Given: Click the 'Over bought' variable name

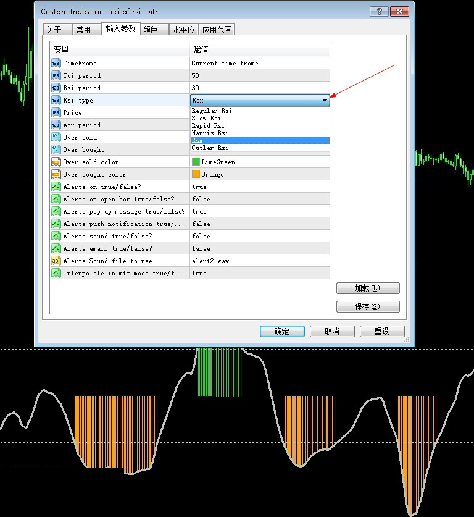Looking at the screenshot, I should [x=84, y=149].
